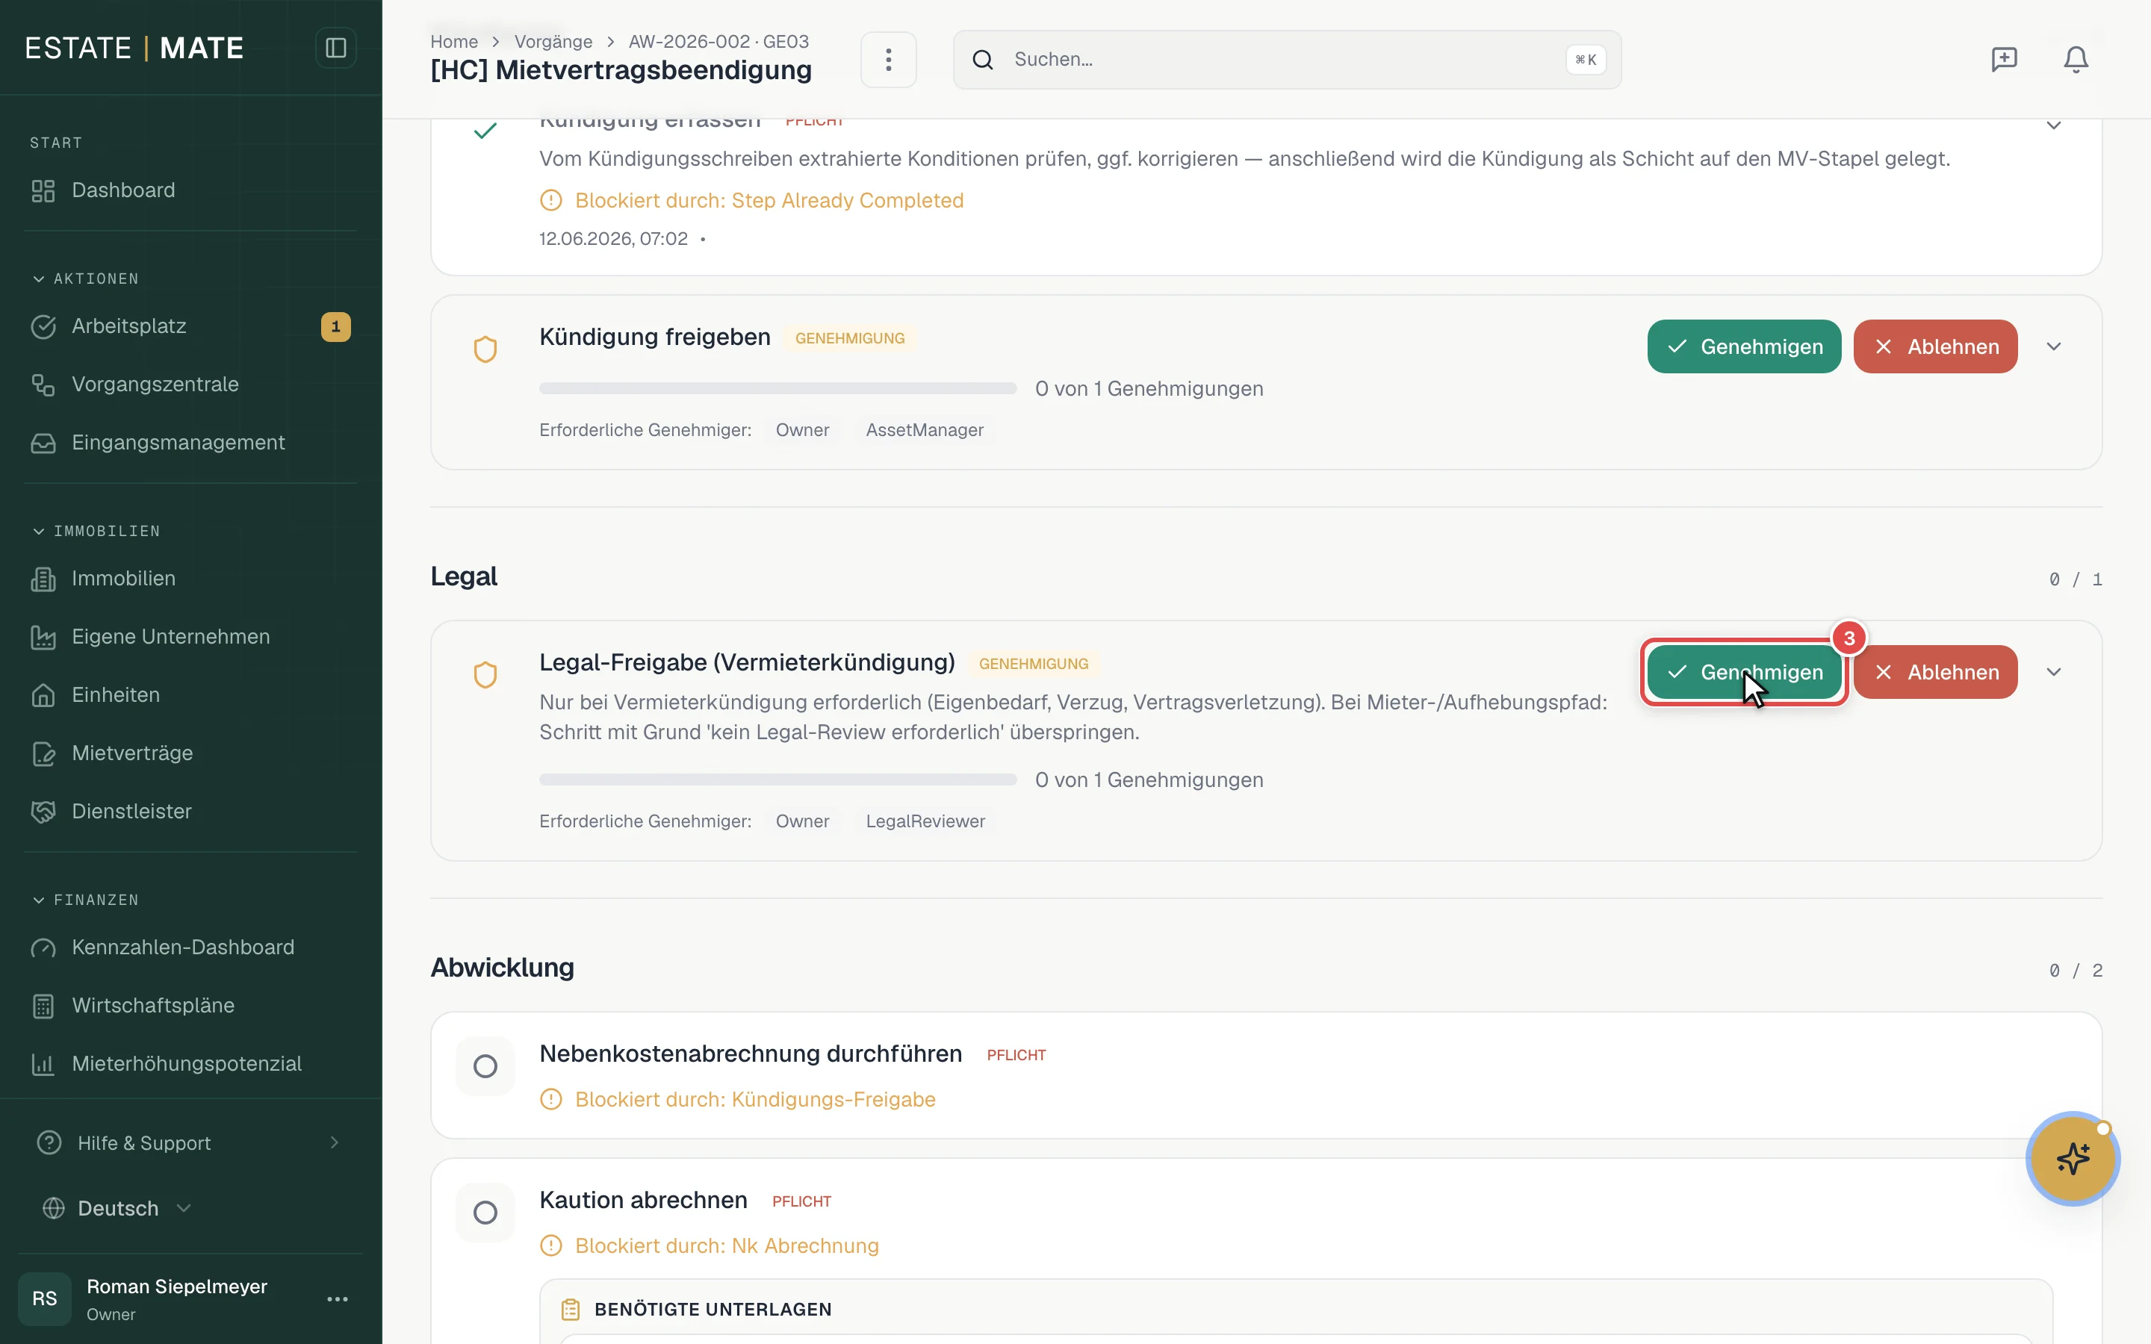This screenshot has width=2151, height=1344.
Task: Click the Blockiert durch: Nk Abrechnung notice
Action: tap(708, 1245)
